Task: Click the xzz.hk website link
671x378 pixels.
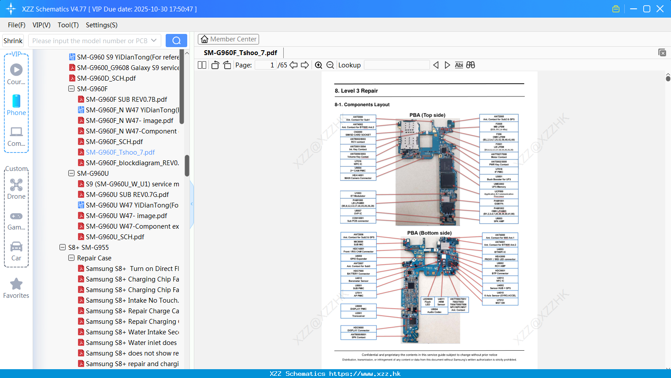Action: 365,374
